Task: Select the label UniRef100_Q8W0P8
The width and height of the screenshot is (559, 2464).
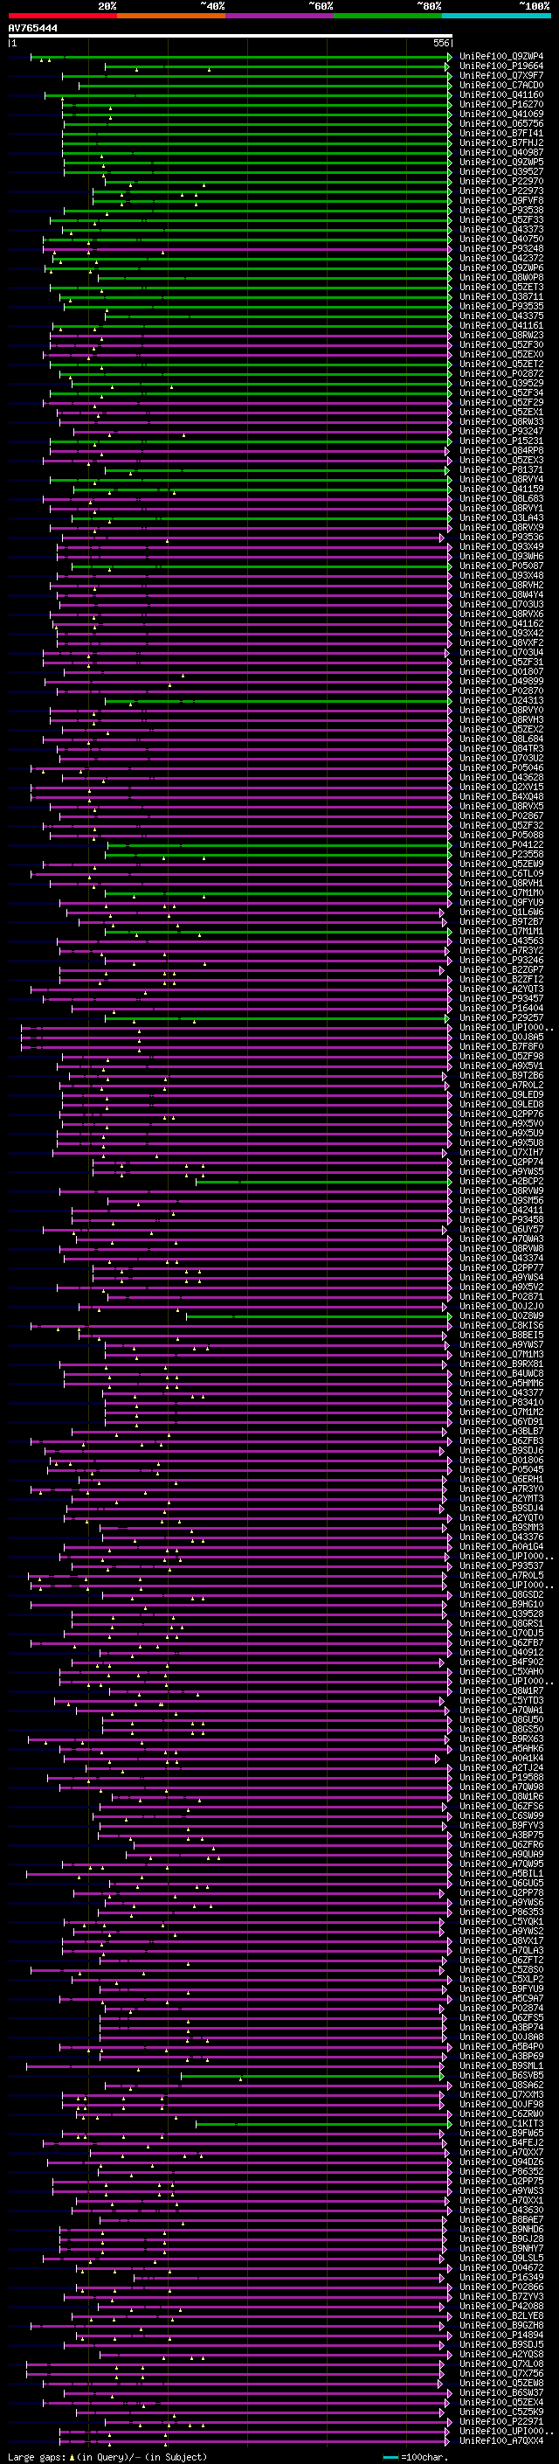Action: (x=501, y=277)
